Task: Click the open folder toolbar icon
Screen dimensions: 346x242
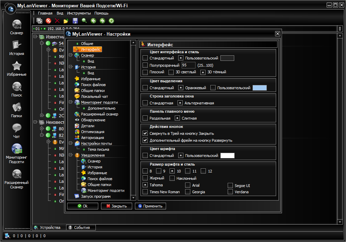Action: (x=66, y=21)
